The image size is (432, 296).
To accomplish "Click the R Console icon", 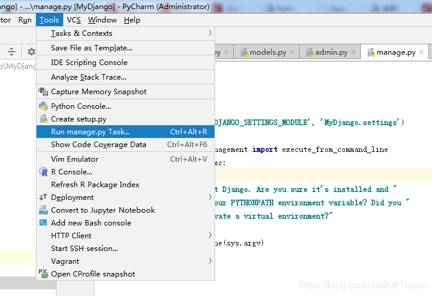I will click(43, 172).
